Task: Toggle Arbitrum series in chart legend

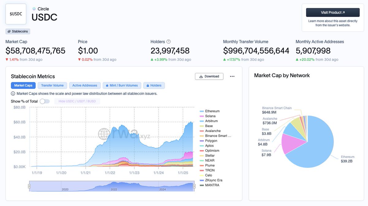Action: 209,121
